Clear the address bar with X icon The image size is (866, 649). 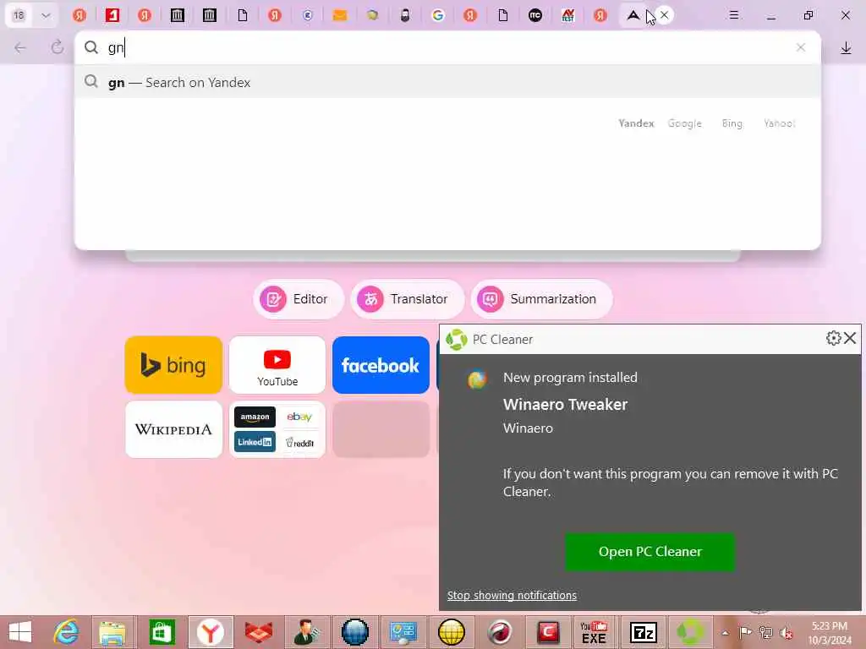(800, 48)
